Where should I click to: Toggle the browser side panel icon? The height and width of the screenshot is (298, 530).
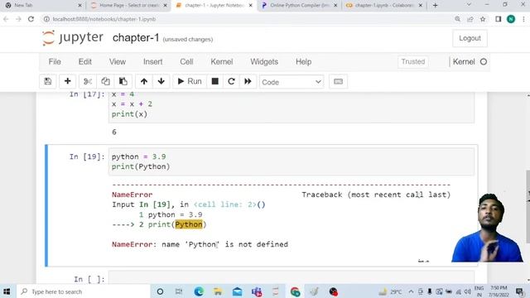499,19
